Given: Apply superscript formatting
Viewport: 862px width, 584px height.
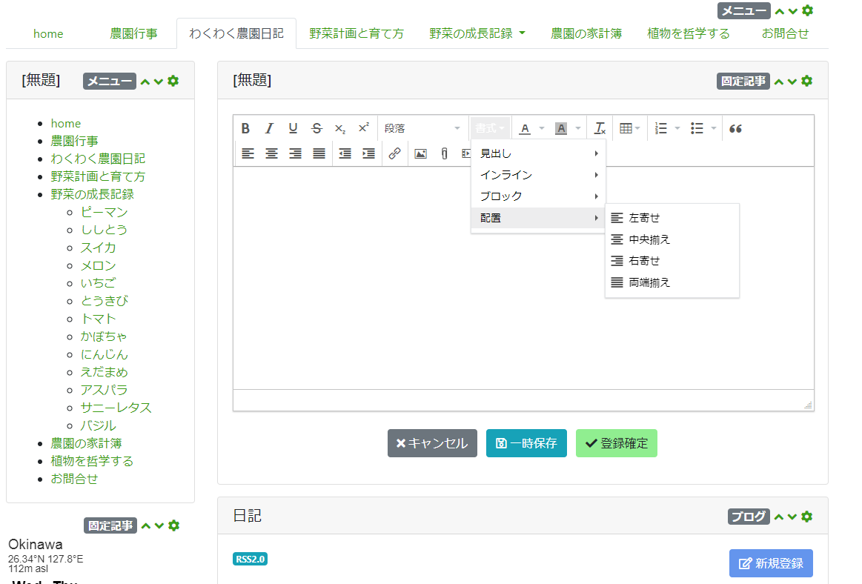Looking at the screenshot, I should pos(363,128).
